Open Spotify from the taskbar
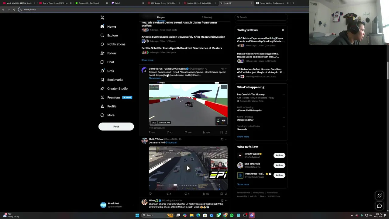This screenshot has height=219, width=389. point(232,215)
